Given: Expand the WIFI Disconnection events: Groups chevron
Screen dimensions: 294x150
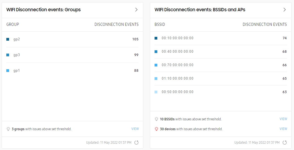Looking at the screenshot, I should pos(136,10).
